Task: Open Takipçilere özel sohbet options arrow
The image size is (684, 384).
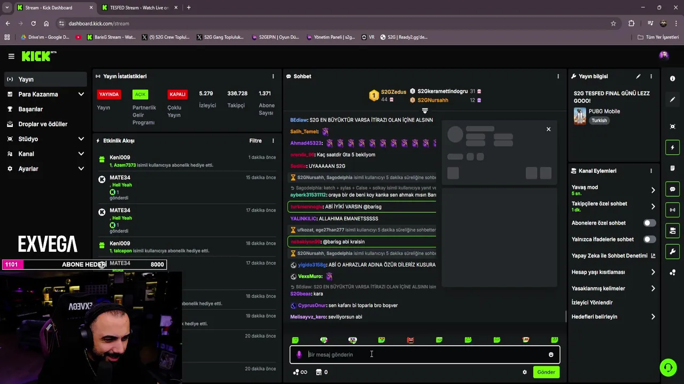Action: click(x=653, y=206)
